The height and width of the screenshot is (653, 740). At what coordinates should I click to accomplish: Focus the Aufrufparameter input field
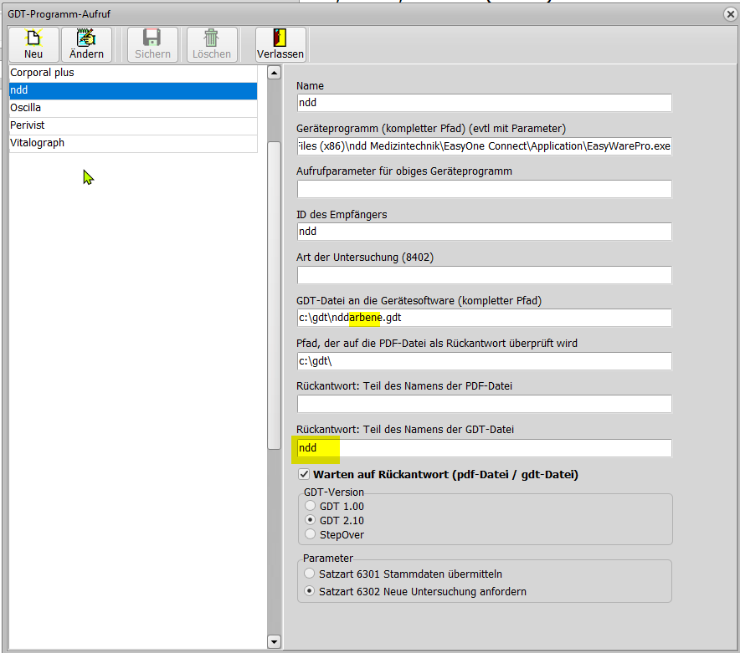click(x=484, y=189)
